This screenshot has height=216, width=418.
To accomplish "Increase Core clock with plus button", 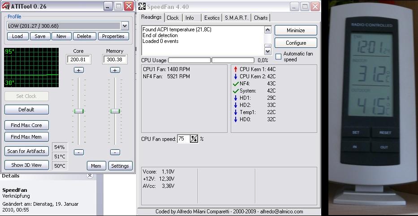I will coord(79,70).
